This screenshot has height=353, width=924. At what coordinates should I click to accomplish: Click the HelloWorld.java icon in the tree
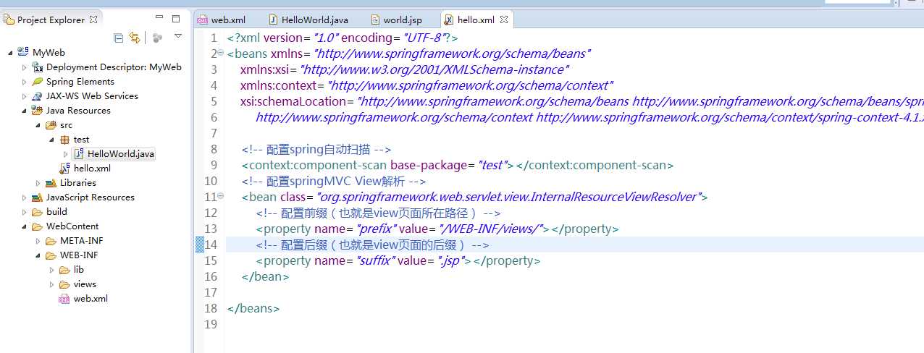pos(79,153)
